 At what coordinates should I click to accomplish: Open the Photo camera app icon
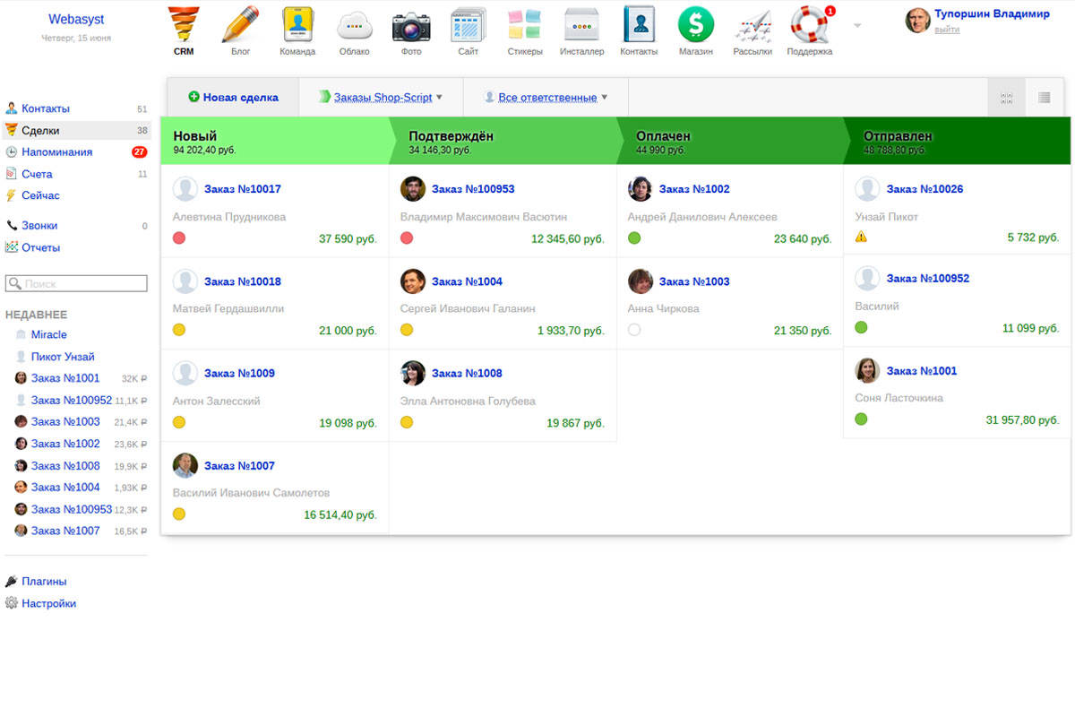click(411, 25)
